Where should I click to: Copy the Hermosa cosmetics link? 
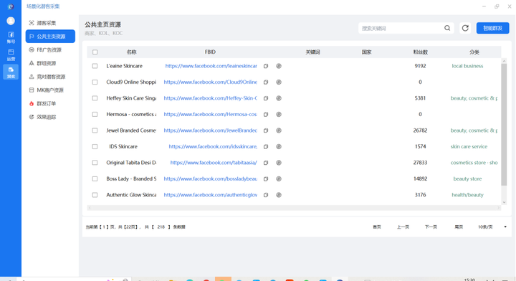[266, 115]
